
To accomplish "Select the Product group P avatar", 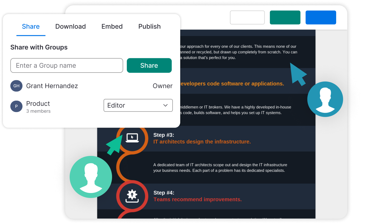I will (16, 106).
